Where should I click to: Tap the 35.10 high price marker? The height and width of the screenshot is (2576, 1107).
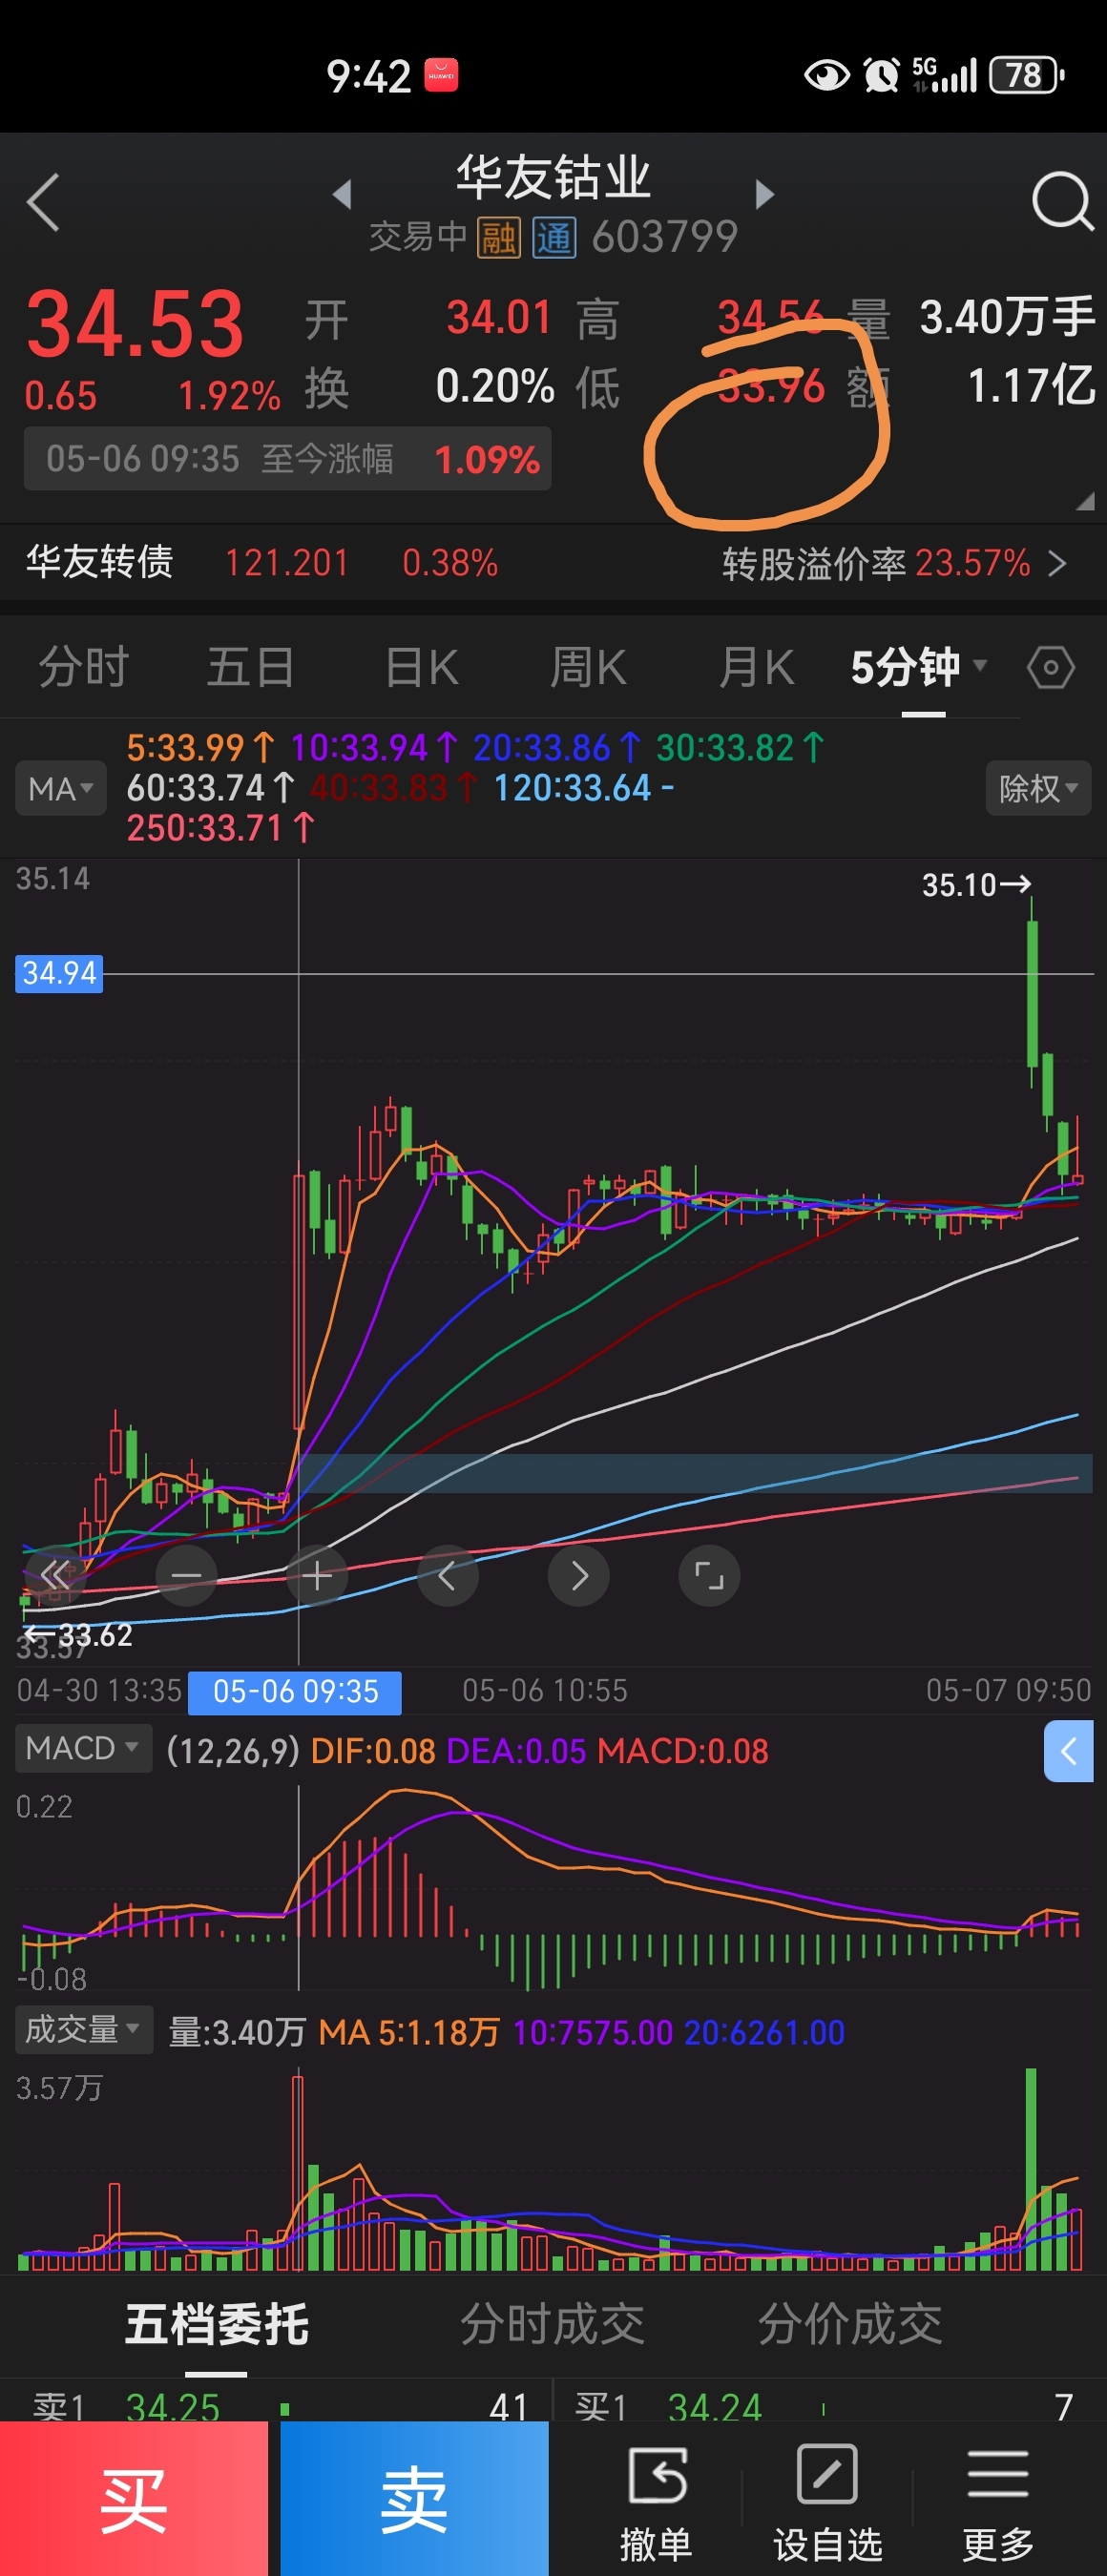pyautogui.click(x=976, y=885)
